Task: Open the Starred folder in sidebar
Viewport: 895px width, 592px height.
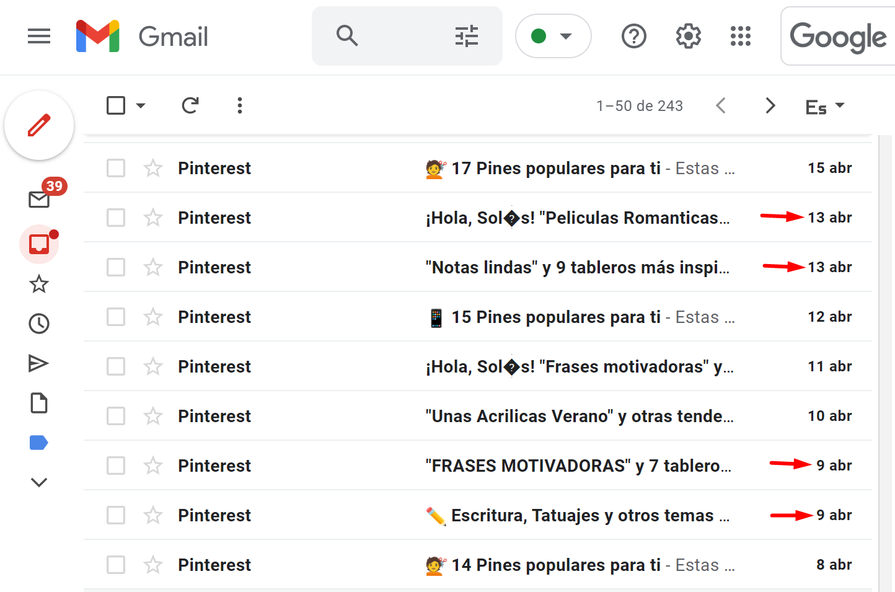Action: click(39, 285)
